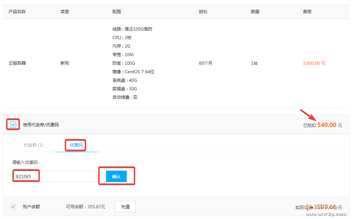Switch to the 代金券 (1) tab

pyautogui.click(x=33, y=145)
